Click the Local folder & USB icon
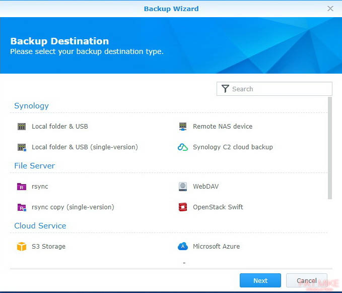The width and height of the screenshot is (342, 293). 22,127
